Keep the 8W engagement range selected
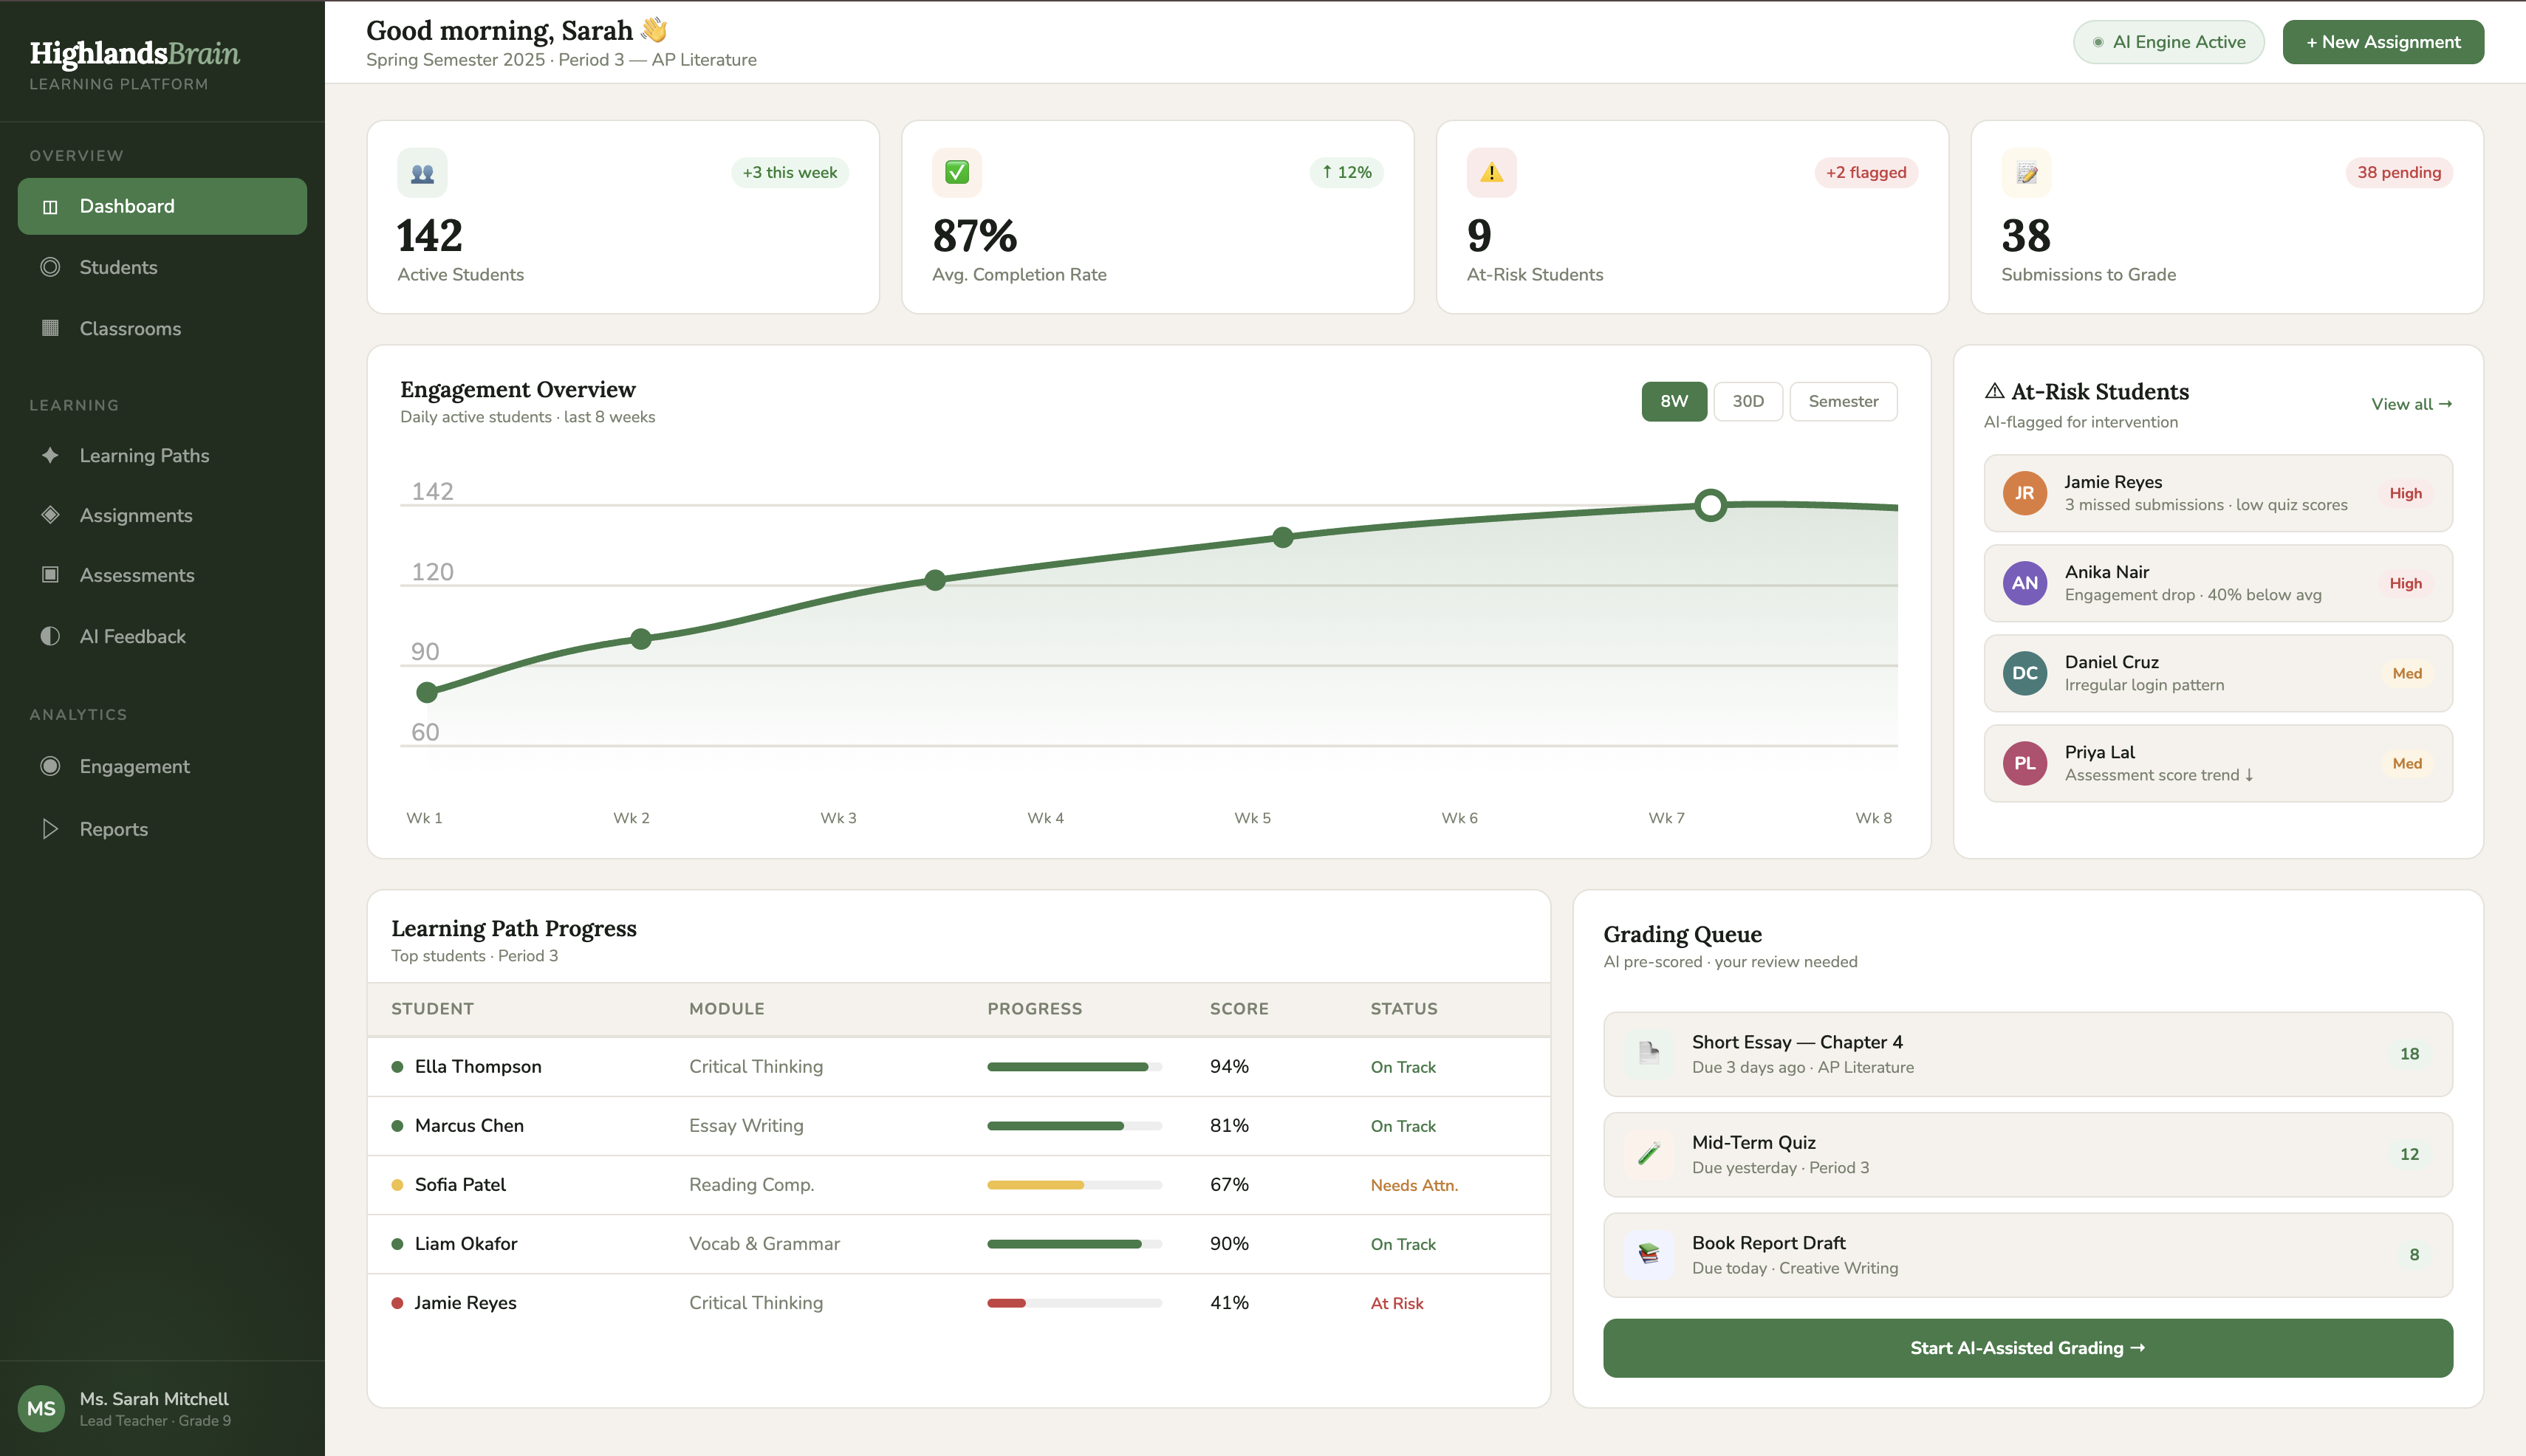The width and height of the screenshot is (2526, 1456). 1674,401
